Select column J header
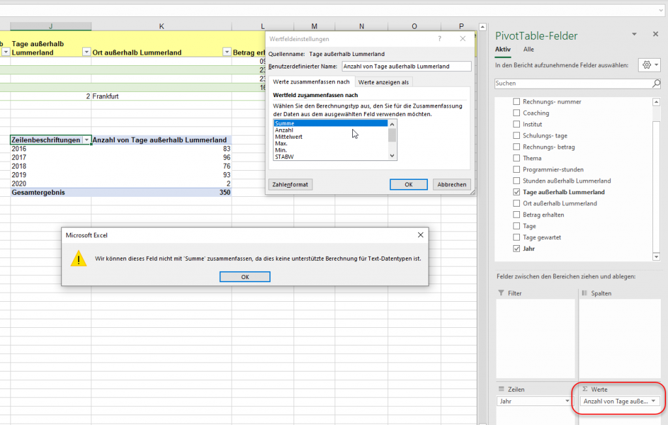 51,27
